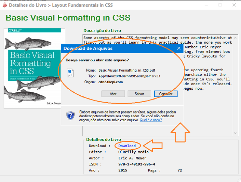Click origin text cdn2.filepi.com
Image resolution: width=241 pixels, height=182 pixels.
coord(110,82)
